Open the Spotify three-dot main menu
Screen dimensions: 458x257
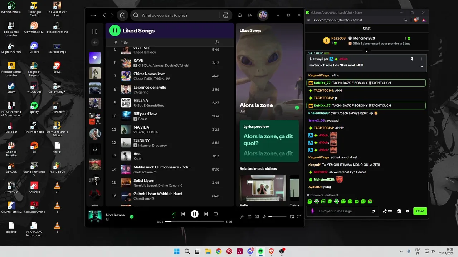point(93,15)
